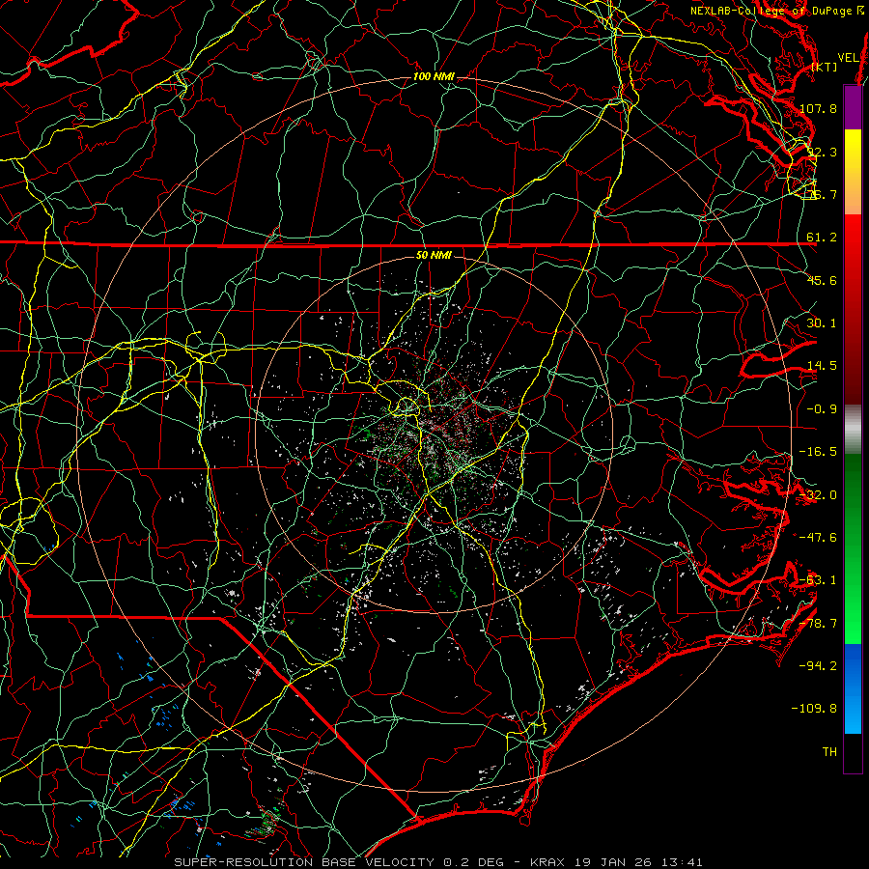Select the -47.6 scale value
The height and width of the screenshot is (869, 869).
pyautogui.click(x=818, y=538)
